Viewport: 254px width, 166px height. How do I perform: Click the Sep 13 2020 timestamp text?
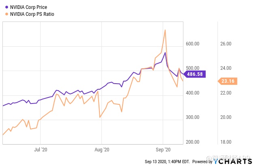[x=167, y=162]
